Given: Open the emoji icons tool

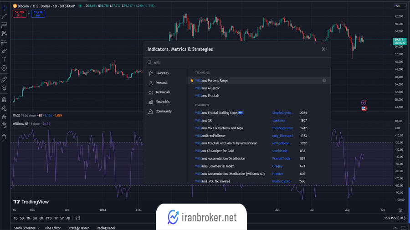Looking at the screenshot, I should pyautogui.click(x=4, y=68).
